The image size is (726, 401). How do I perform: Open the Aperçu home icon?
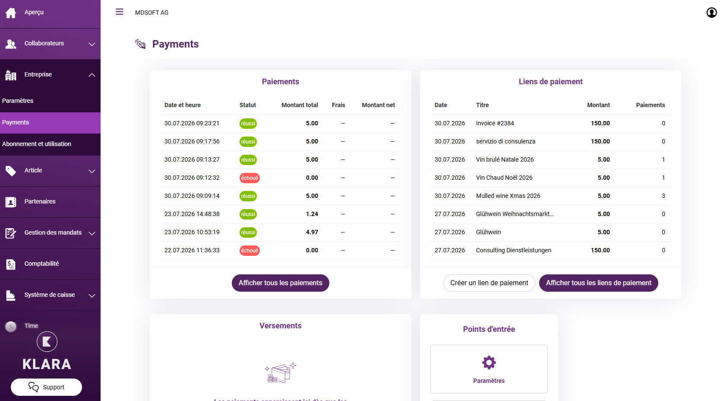coord(11,13)
